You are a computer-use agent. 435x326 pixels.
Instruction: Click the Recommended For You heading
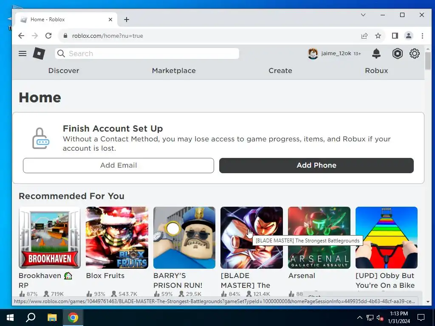coord(71,196)
